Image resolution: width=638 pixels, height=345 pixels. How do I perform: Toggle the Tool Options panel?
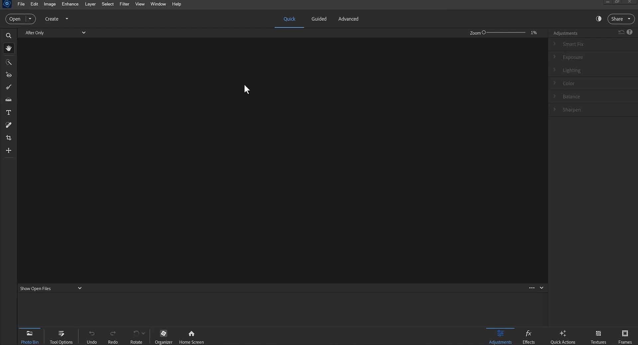(61, 336)
